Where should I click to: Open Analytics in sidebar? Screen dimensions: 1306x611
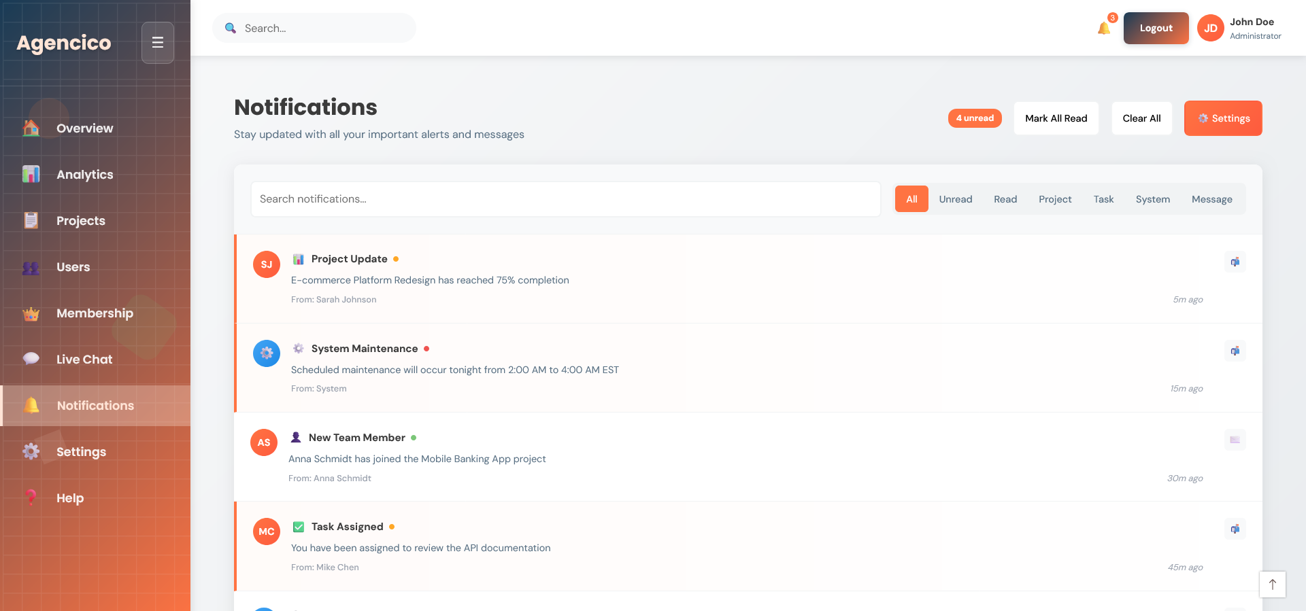95,174
